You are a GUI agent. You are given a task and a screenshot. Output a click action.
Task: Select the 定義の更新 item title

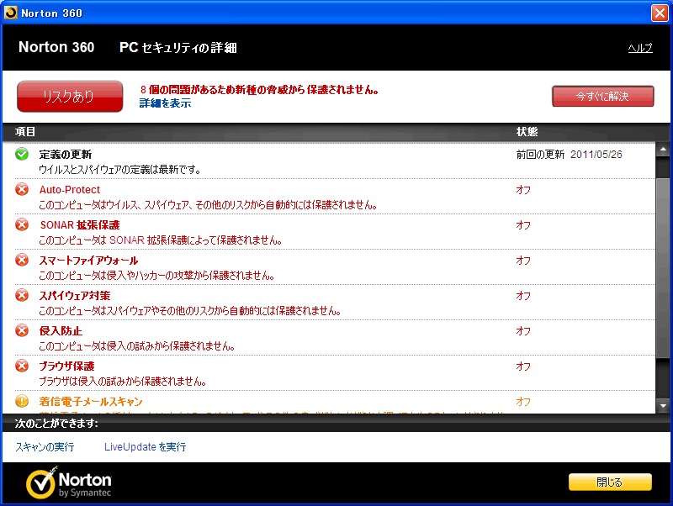(x=66, y=155)
